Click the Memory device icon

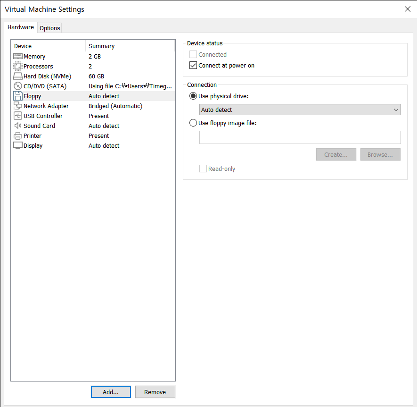18,56
